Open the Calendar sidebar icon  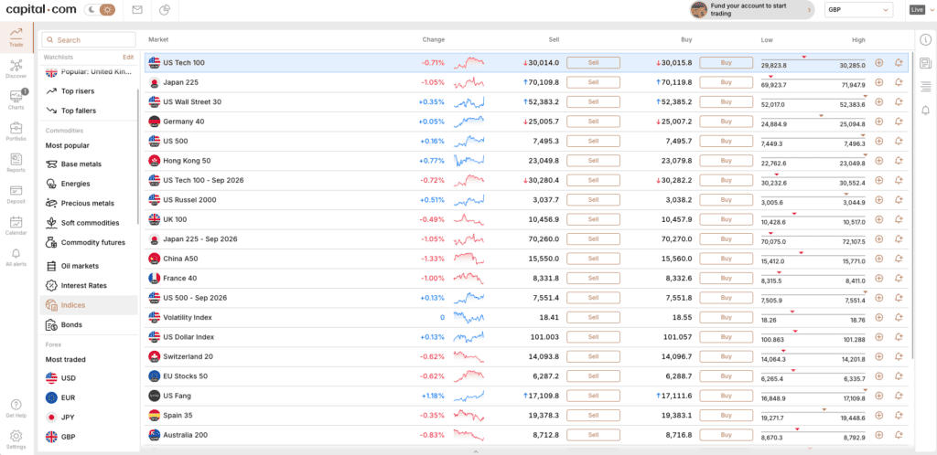[16, 225]
